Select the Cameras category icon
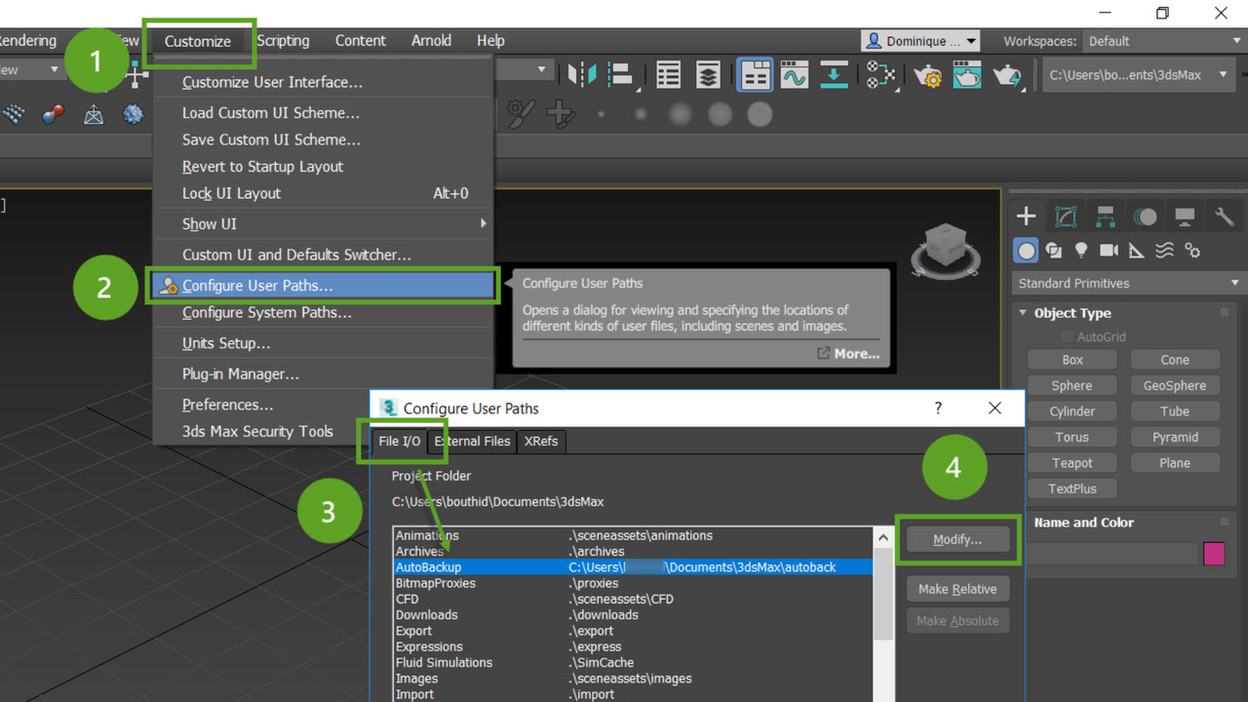Image resolution: width=1248 pixels, height=702 pixels. point(1109,251)
